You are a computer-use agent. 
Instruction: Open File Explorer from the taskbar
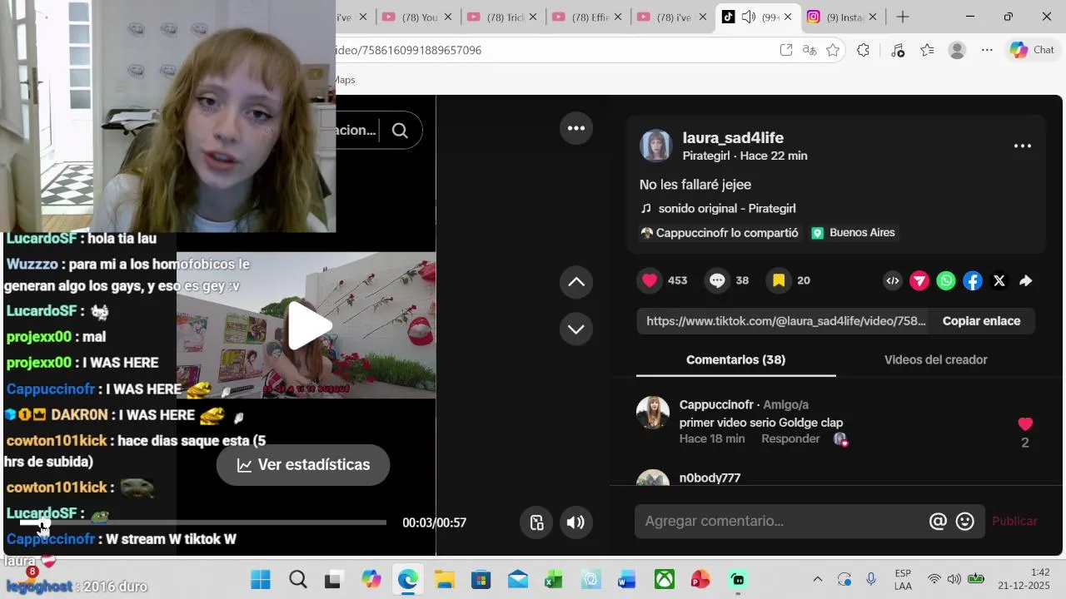444,579
